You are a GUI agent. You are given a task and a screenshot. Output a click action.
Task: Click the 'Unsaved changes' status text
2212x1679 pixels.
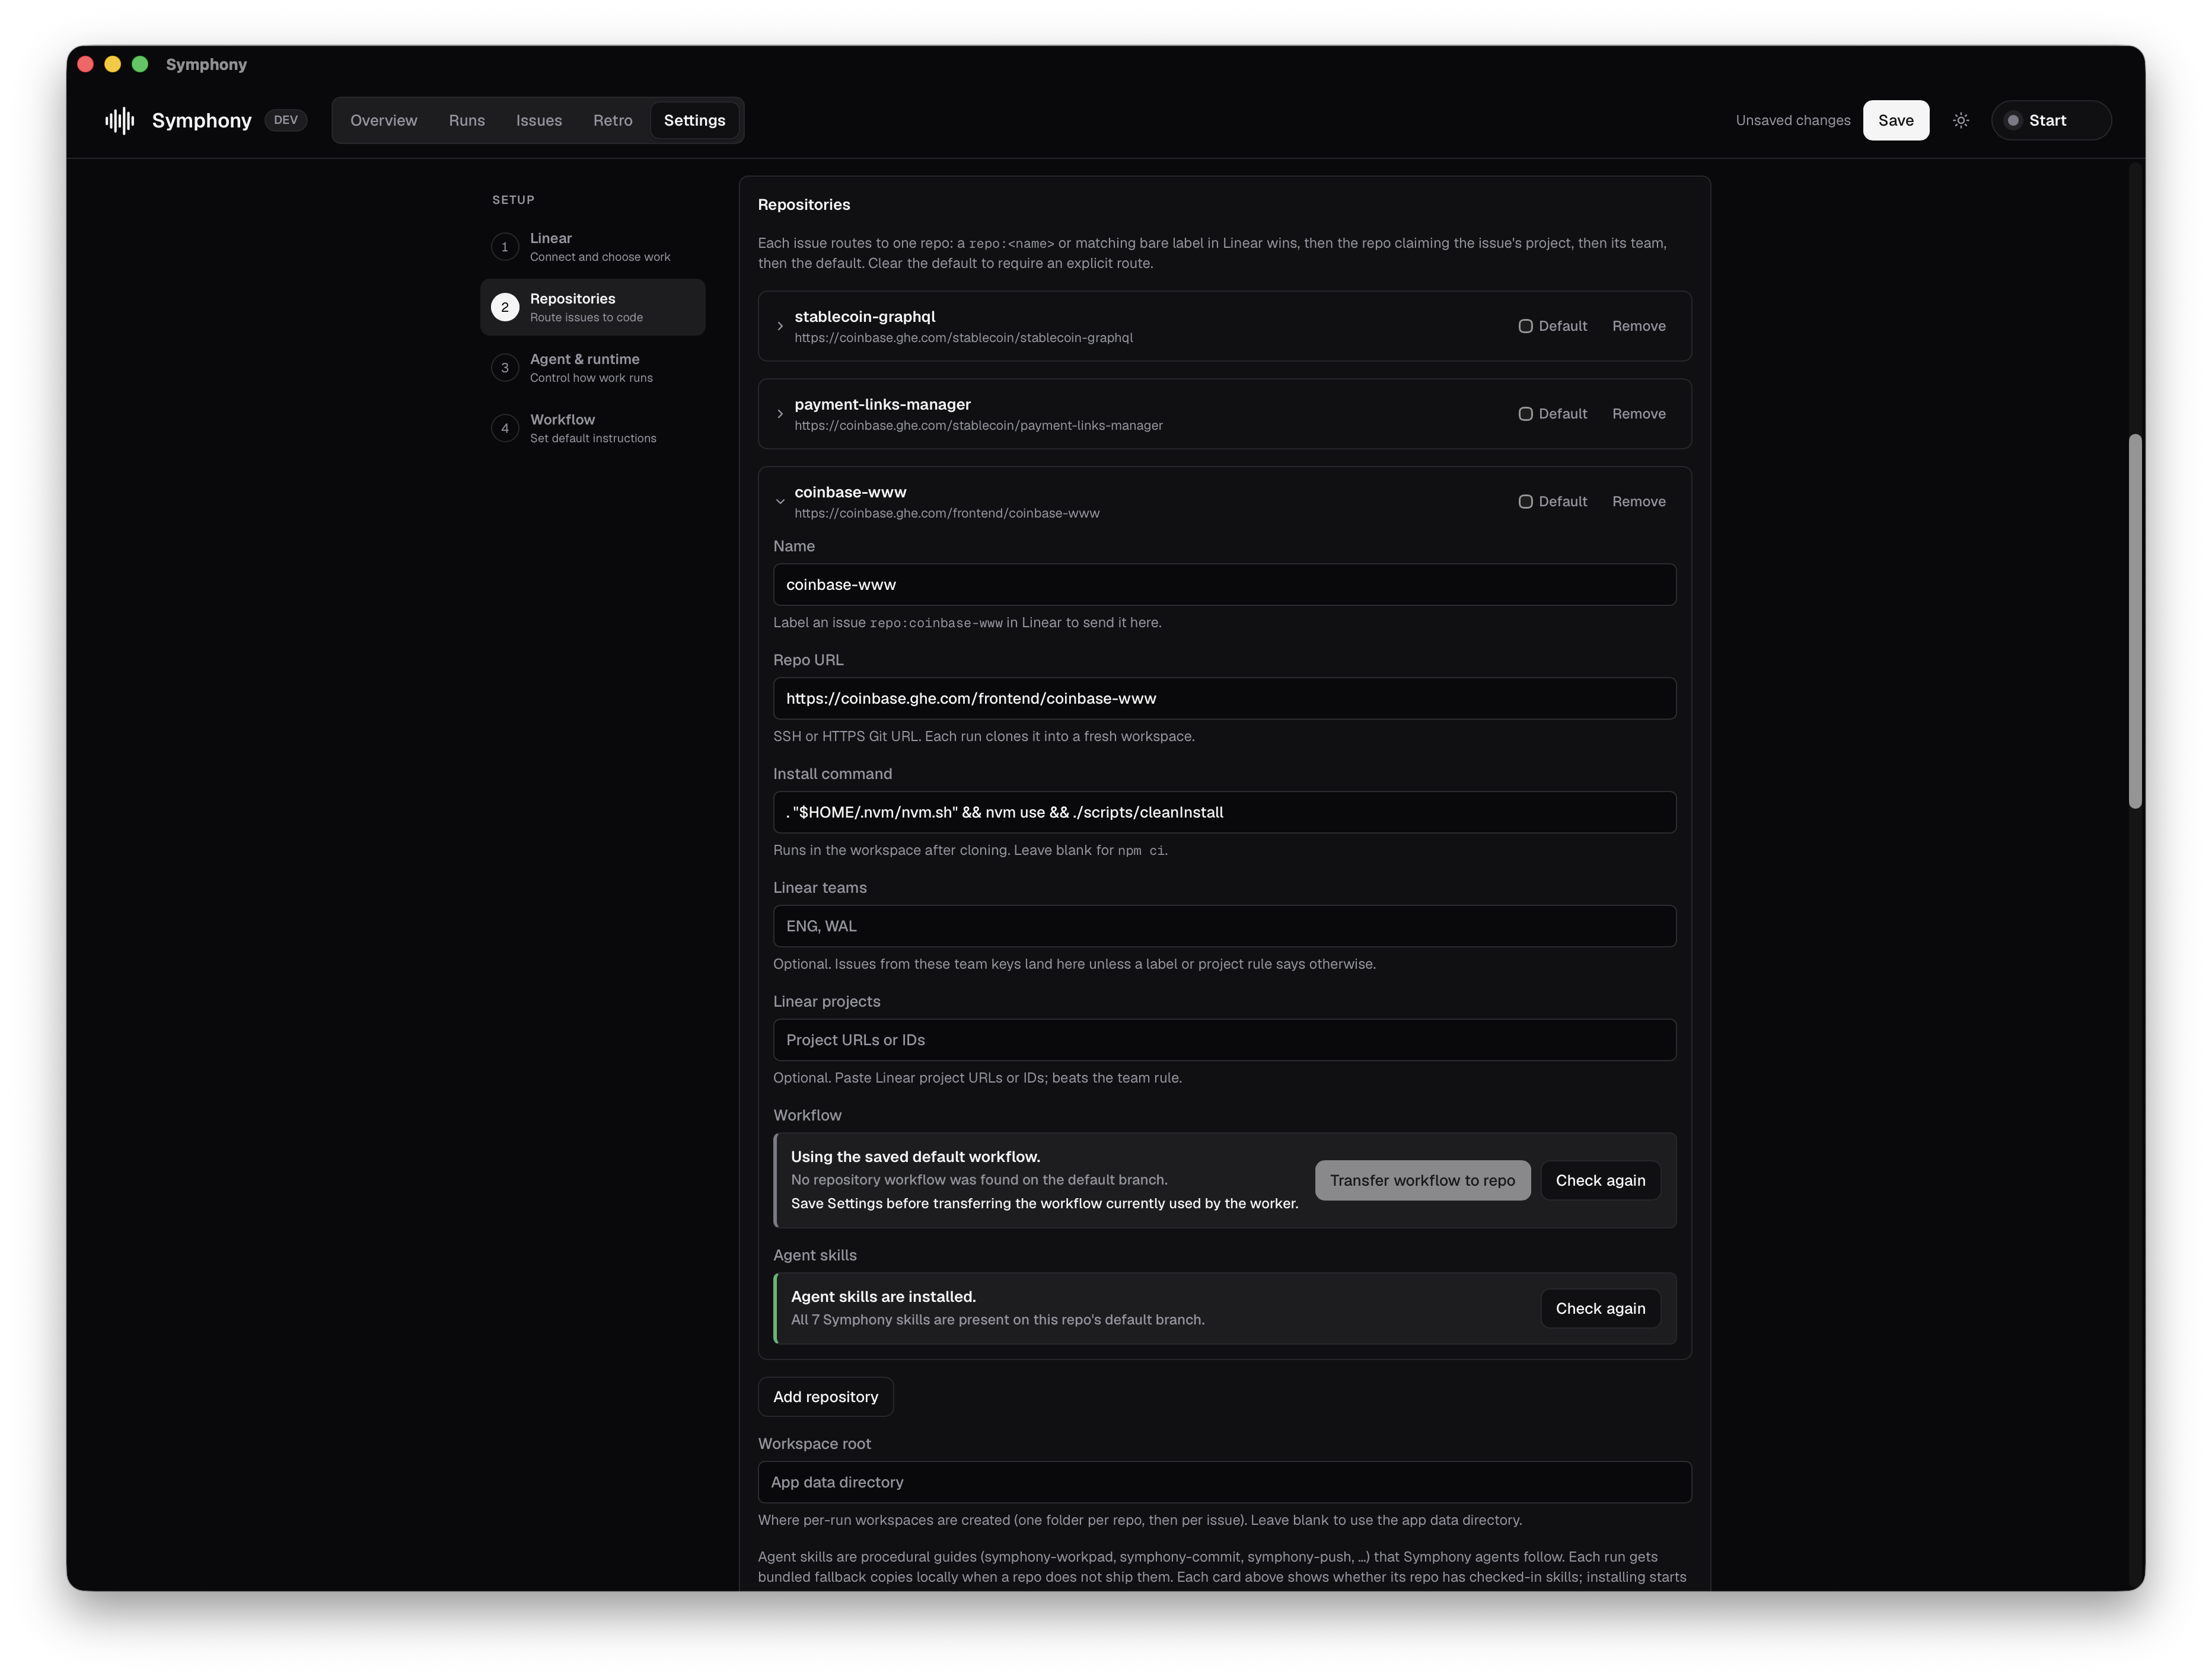[1793, 120]
